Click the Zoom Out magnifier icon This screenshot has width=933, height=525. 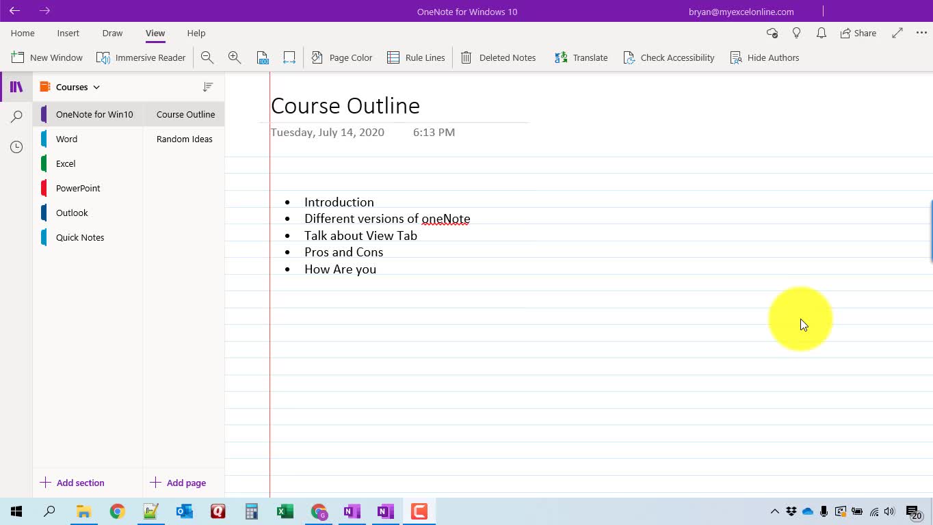pos(207,58)
